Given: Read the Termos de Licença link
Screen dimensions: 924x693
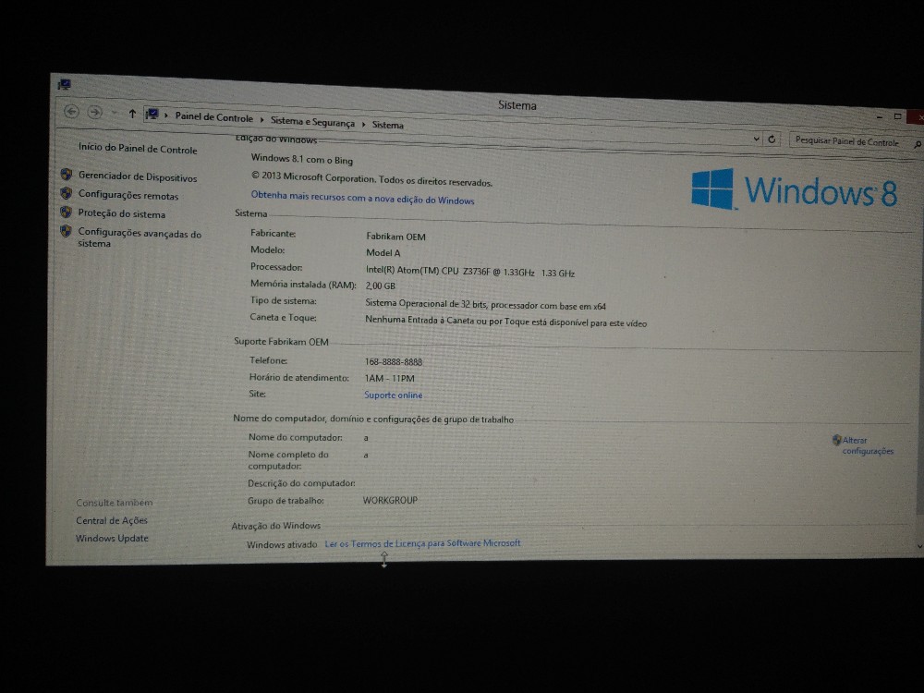Looking at the screenshot, I should (x=422, y=543).
